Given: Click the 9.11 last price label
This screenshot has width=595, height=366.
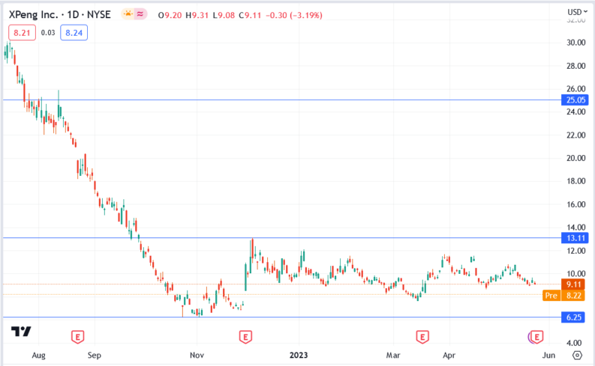Looking at the screenshot, I should coord(573,284).
